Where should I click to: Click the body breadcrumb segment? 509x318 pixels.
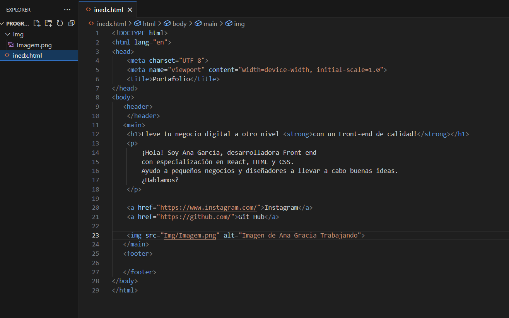(x=179, y=24)
